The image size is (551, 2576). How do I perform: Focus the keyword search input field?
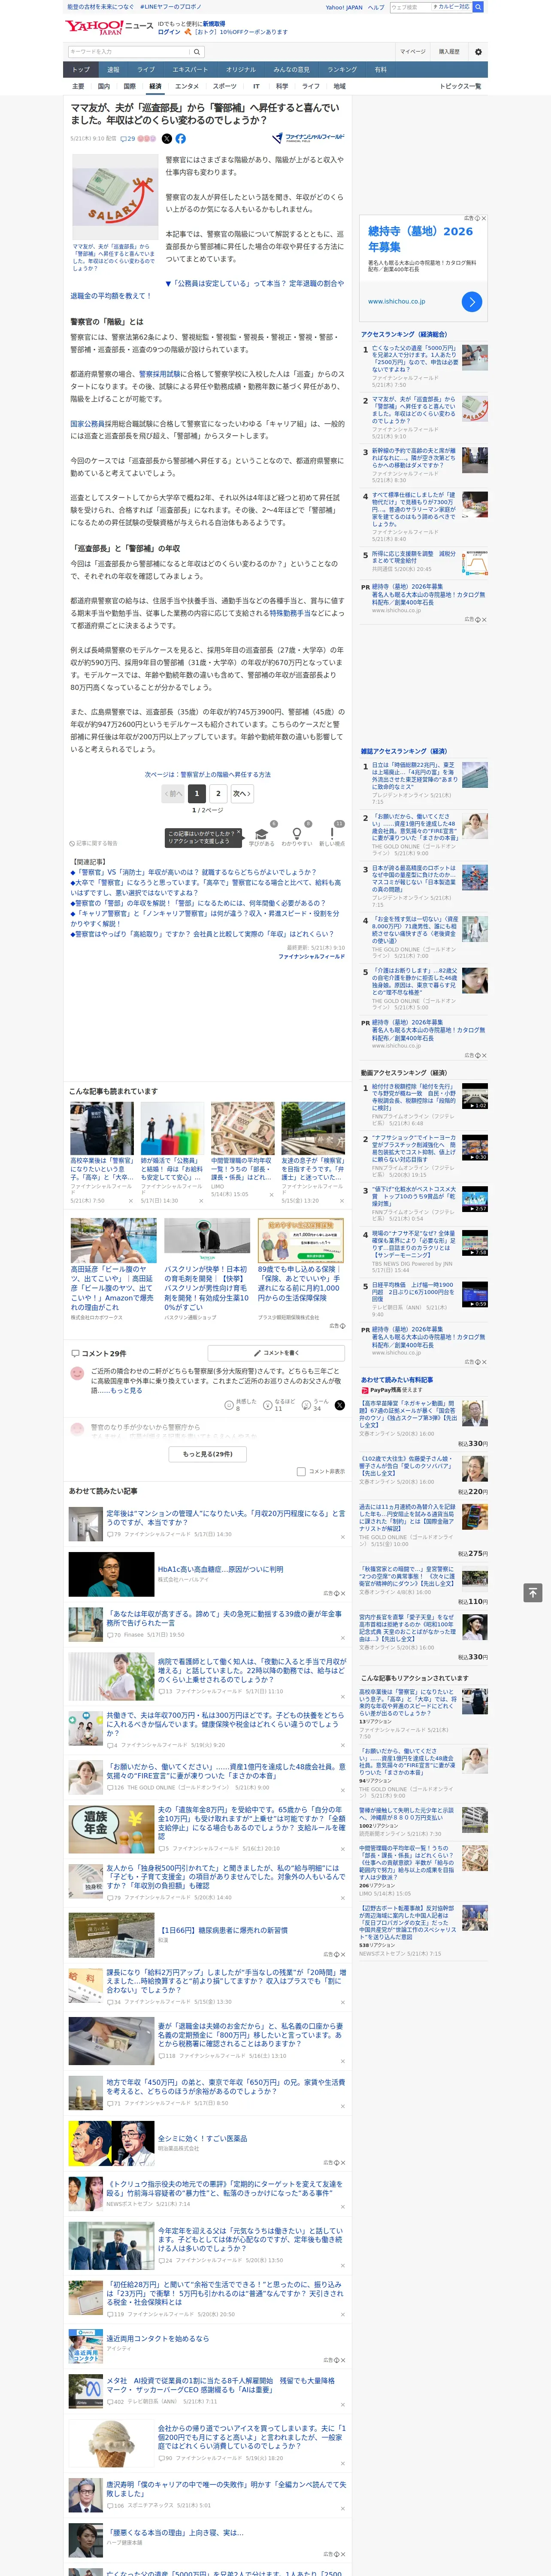[129, 52]
